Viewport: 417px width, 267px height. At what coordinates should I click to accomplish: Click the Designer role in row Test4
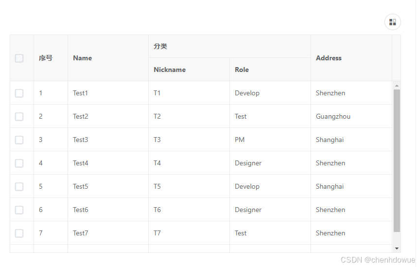coord(270,163)
